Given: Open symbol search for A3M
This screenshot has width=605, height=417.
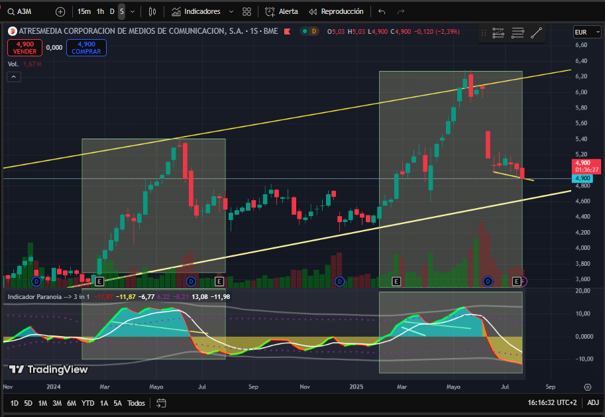Looking at the screenshot, I should [20, 11].
